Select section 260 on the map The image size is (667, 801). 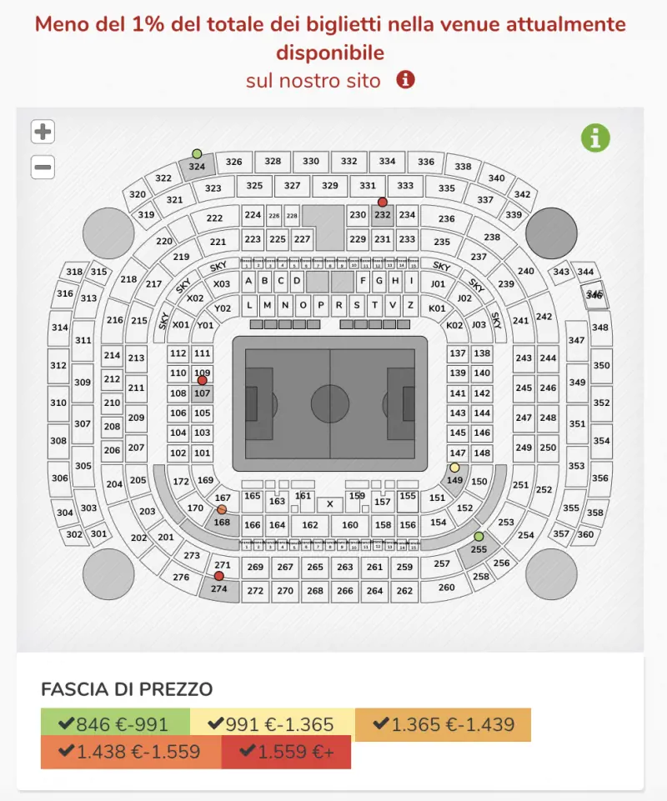(447, 587)
